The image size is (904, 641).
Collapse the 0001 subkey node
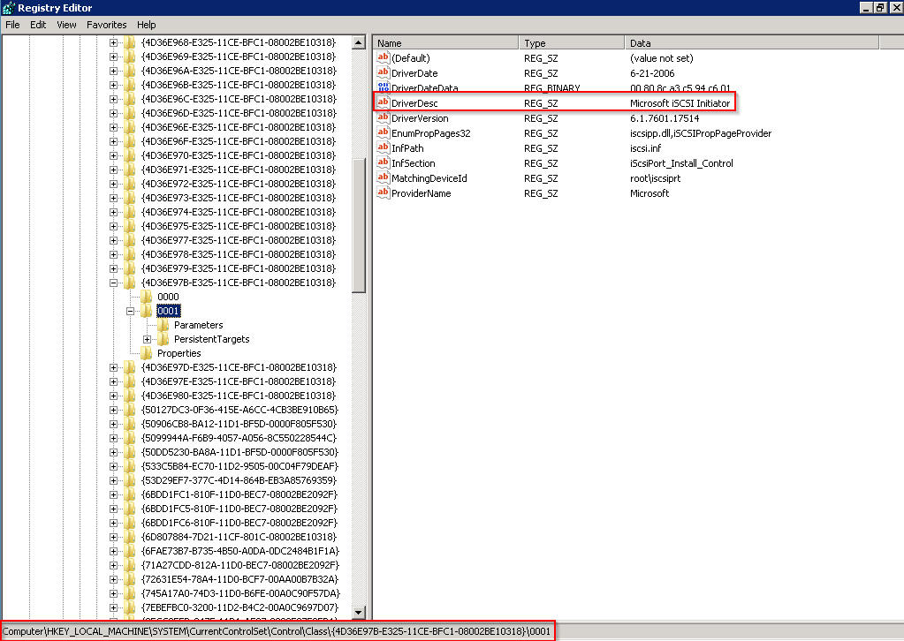point(131,311)
